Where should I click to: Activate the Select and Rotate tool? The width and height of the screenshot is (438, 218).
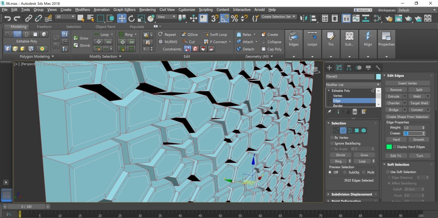coord(131,18)
